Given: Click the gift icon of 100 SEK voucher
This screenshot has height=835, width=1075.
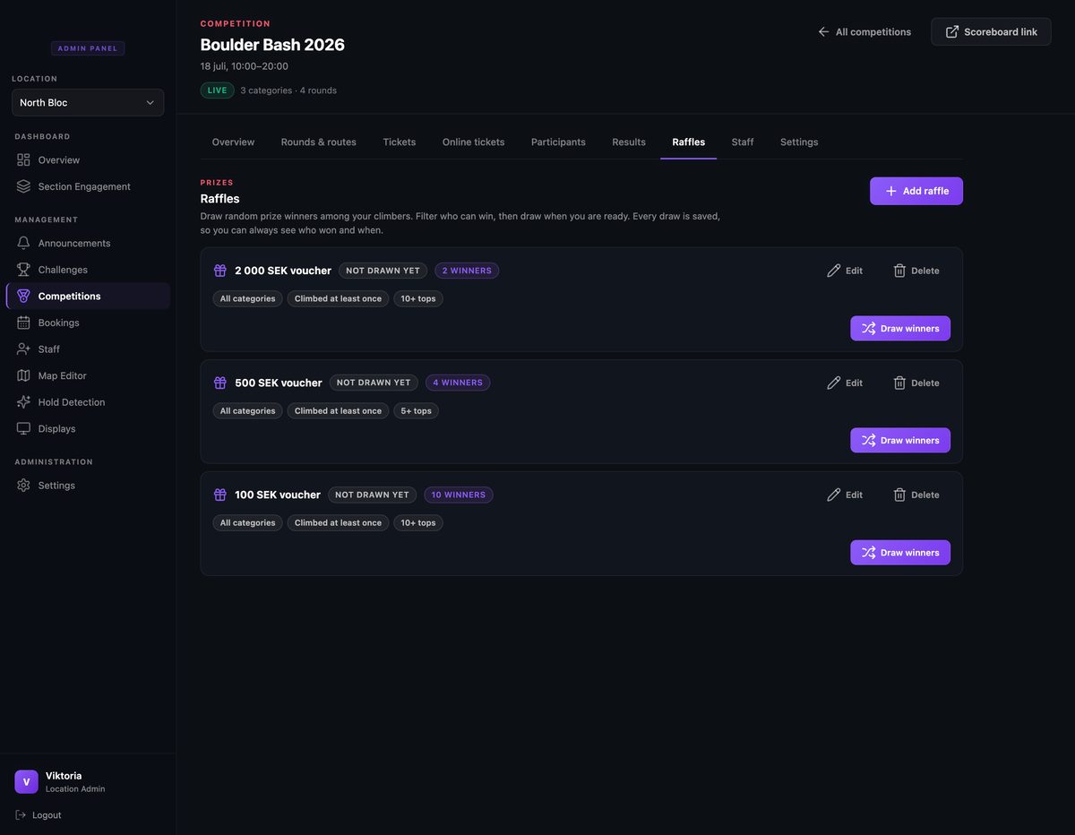Looking at the screenshot, I should click(x=220, y=495).
